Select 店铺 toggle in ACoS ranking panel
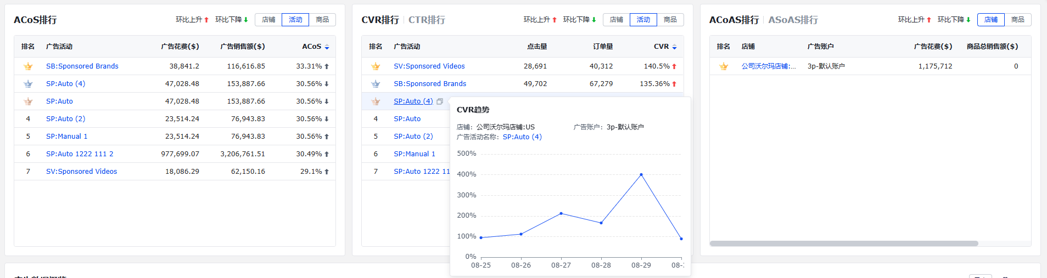 tap(268, 20)
